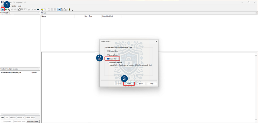Switch to the hex view mode icon
The image size is (258, 127).
[x=65, y=10]
